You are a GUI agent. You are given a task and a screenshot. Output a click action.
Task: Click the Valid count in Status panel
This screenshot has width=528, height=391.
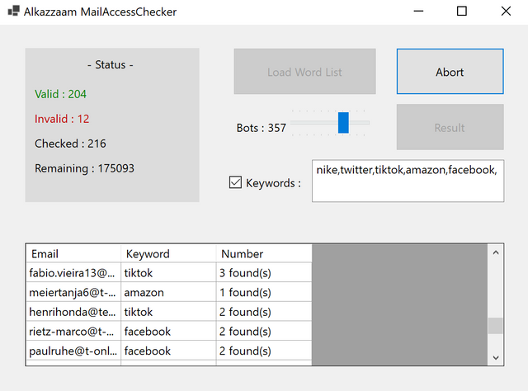(x=60, y=94)
